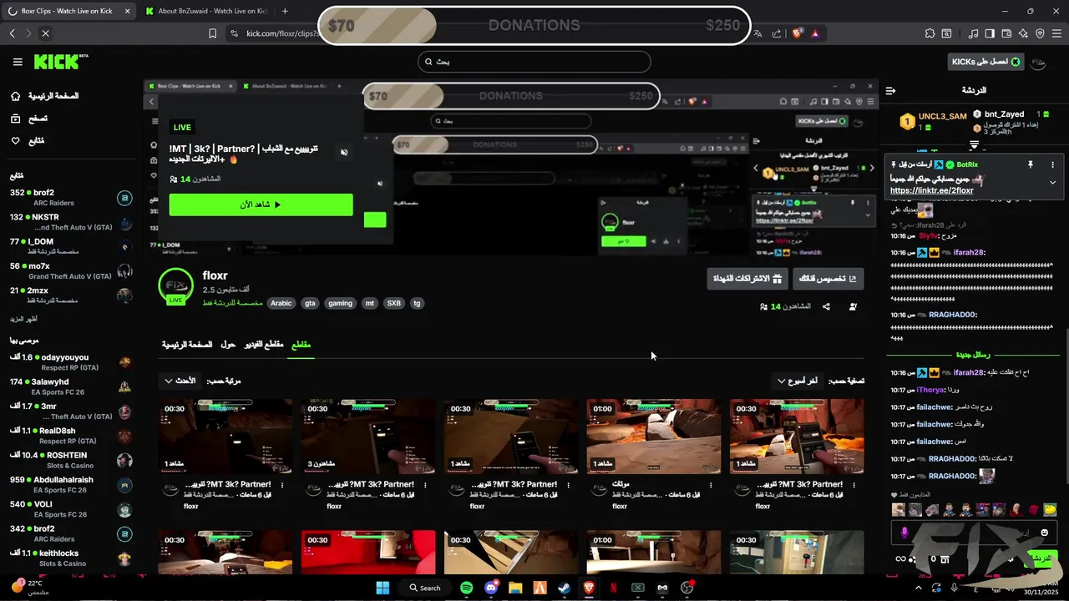The height and width of the screenshot is (601, 1069).
Task: Open the 01:00 مونك clip thumbnail
Action: (x=654, y=437)
